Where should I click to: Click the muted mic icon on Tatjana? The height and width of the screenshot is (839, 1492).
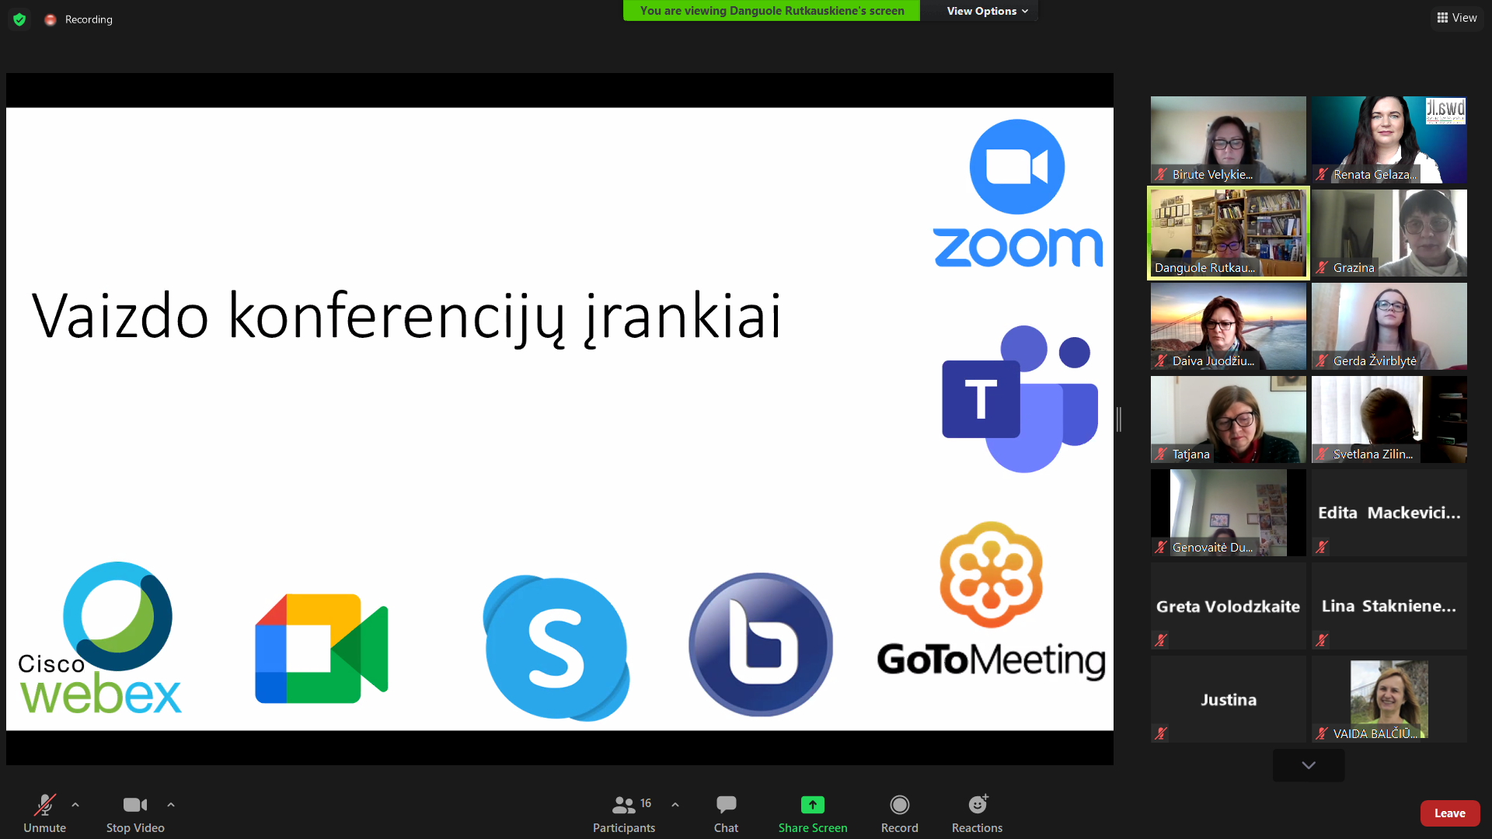pyautogui.click(x=1161, y=454)
